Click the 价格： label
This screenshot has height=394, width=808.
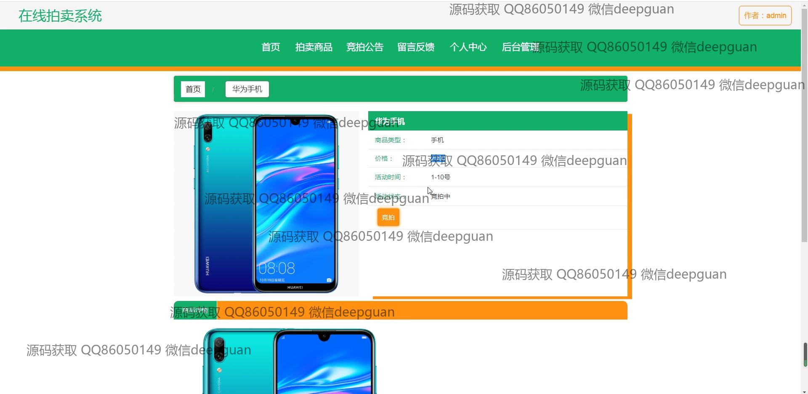click(x=384, y=159)
